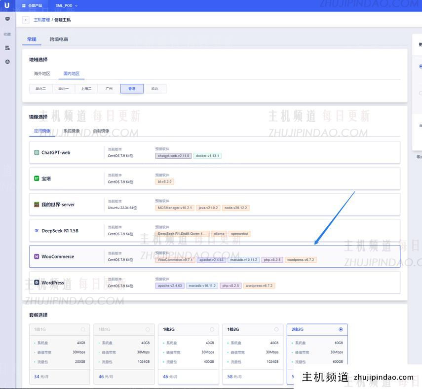Open the 系统镜像 image tab
The height and width of the screenshot is (389, 422).
coord(72,131)
